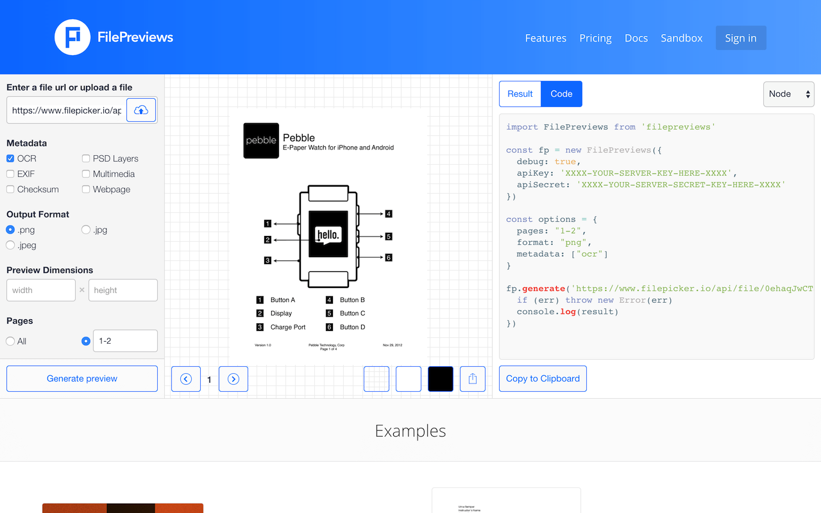The height and width of the screenshot is (513, 821).
Task: Select .jpg output format
Action: coord(86,230)
